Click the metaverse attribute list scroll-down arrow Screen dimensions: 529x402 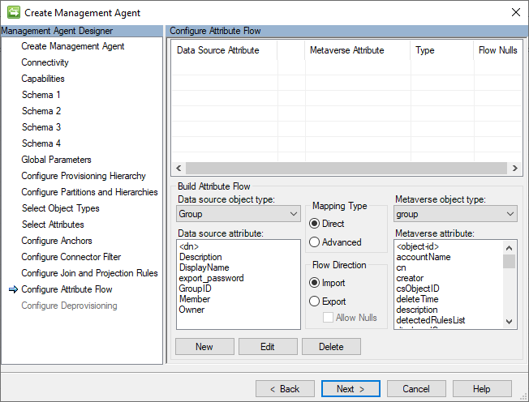pos(509,322)
